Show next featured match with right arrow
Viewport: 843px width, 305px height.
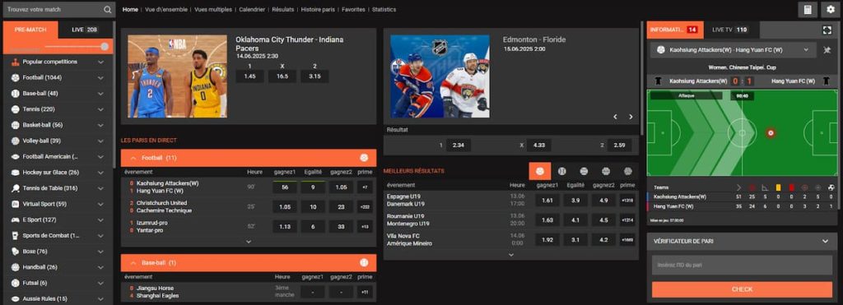click(x=631, y=117)
